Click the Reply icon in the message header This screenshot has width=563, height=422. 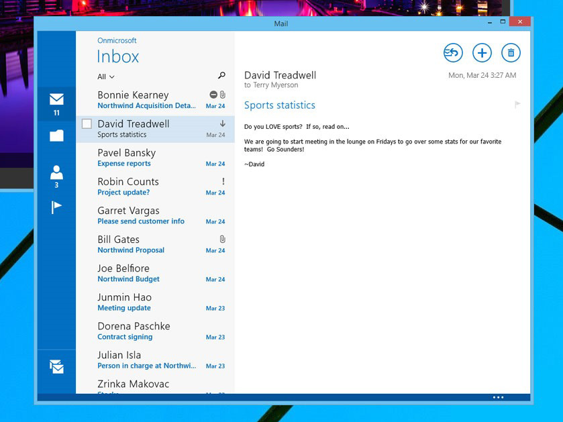tap(453, 53)
